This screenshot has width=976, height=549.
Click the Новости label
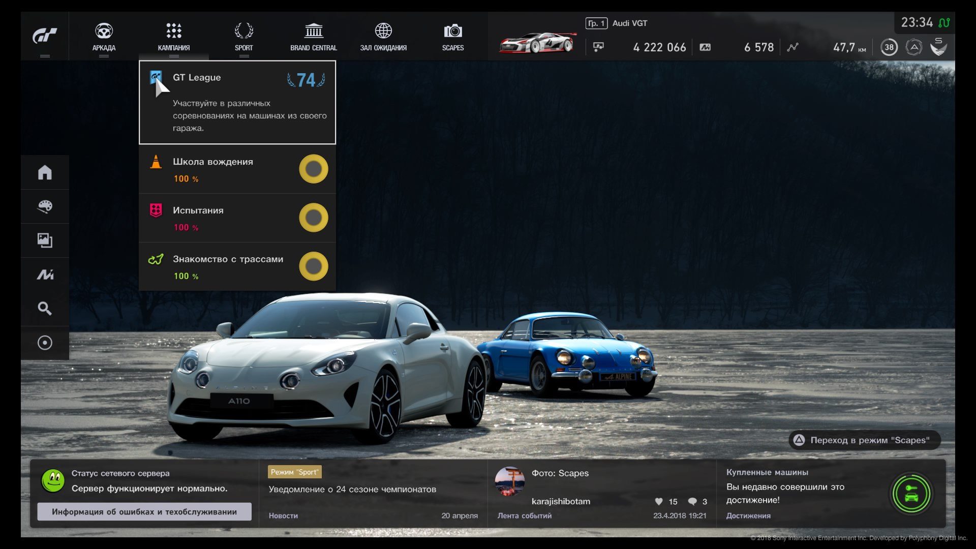point(283,516)
